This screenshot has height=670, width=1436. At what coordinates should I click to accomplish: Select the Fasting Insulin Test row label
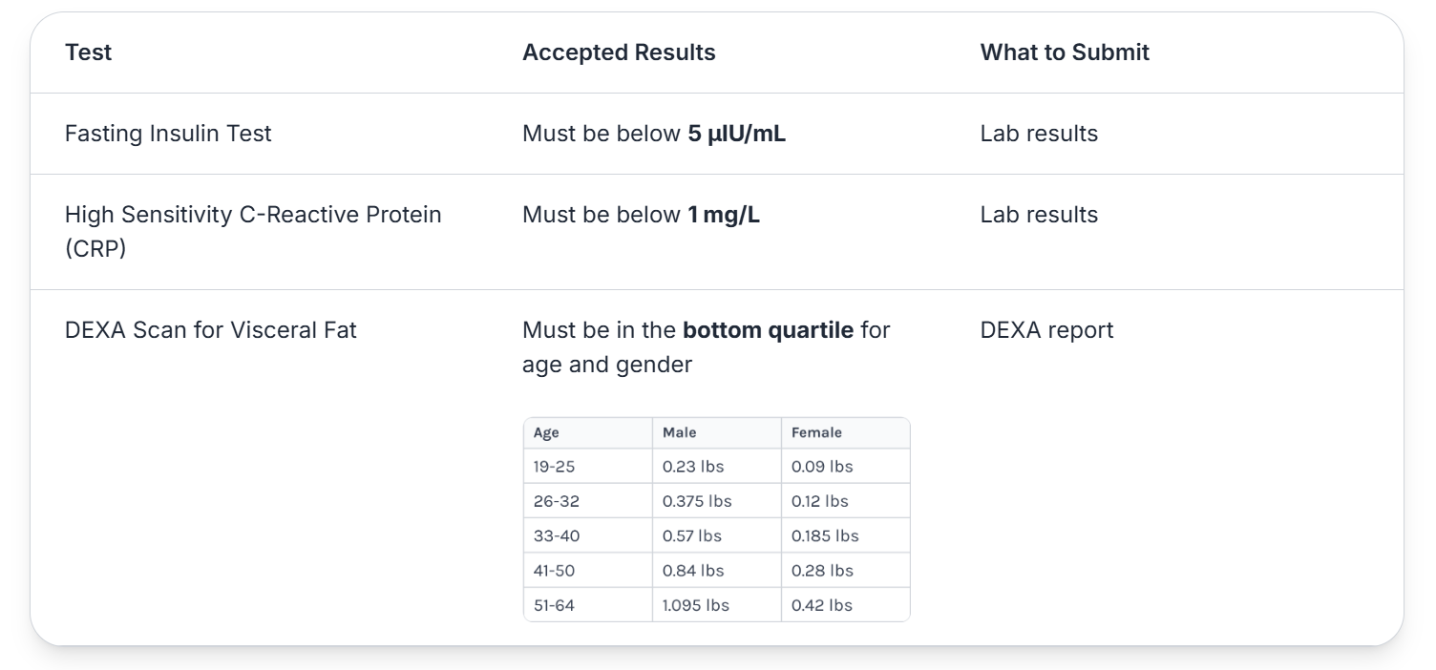click(168, 134)
